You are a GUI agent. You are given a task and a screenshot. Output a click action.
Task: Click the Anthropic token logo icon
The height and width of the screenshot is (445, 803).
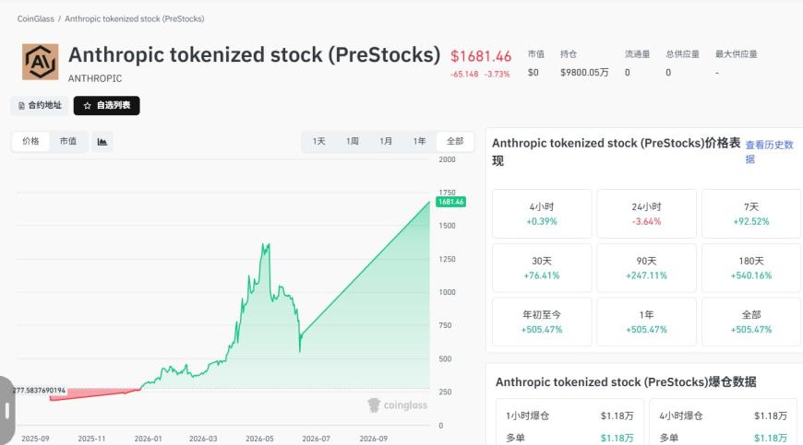point(40,62)
